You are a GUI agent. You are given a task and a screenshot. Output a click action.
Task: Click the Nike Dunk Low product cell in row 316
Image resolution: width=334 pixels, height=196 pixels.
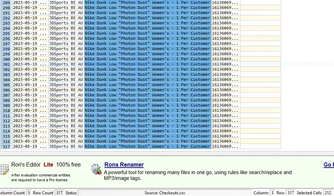(148, 142)
